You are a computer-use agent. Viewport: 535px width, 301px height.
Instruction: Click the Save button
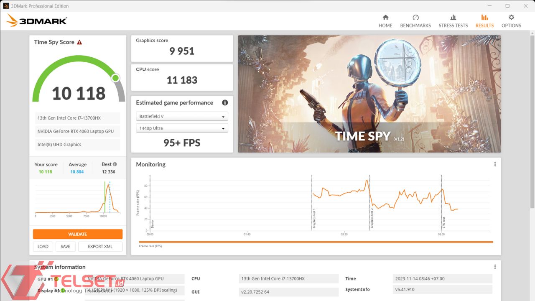[x=66, y=247]
